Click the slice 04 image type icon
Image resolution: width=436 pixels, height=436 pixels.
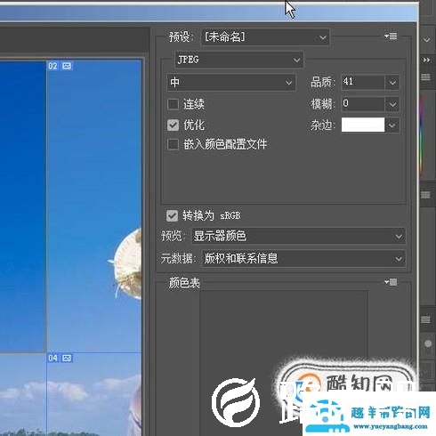(67, 358)
